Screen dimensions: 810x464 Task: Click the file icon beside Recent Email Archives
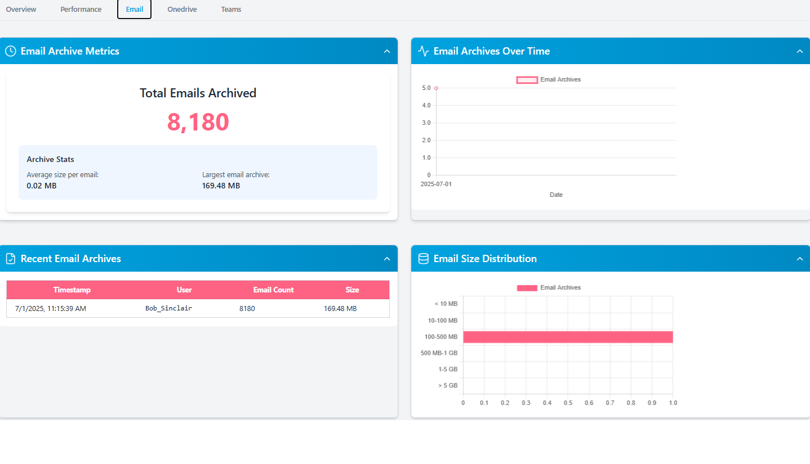[11, 259]
